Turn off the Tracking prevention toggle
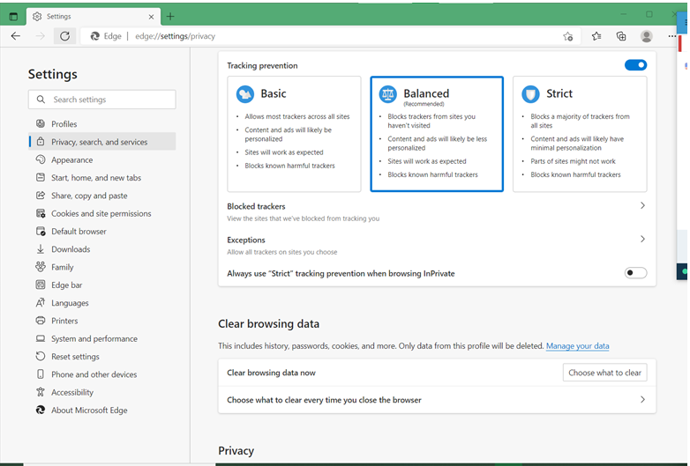The height and width of the screenshot is (466, 690). (x=635, y=65)
